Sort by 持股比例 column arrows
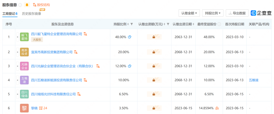274x114 pixels. pyautogui.click(x=128, y=24)
